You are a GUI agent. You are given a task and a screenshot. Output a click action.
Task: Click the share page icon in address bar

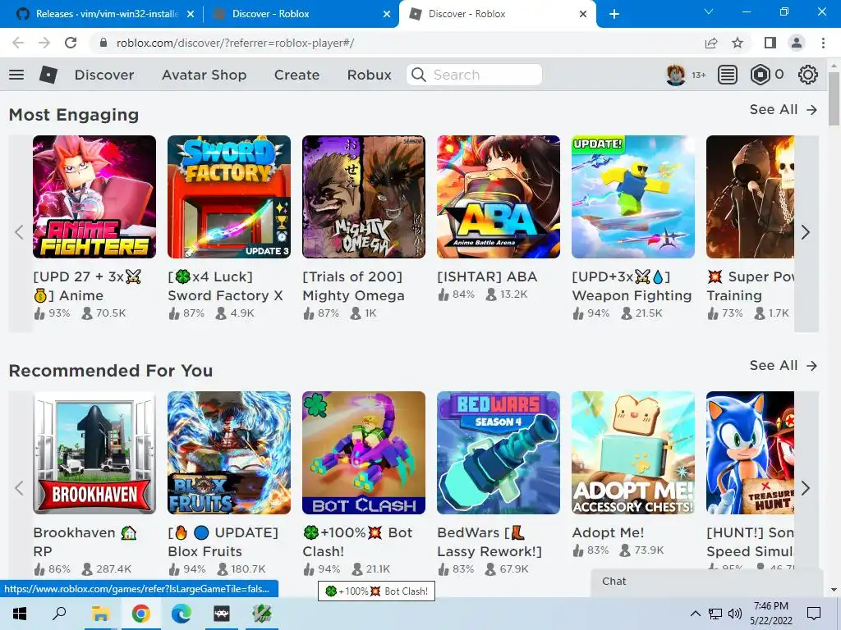click(711, 43)
